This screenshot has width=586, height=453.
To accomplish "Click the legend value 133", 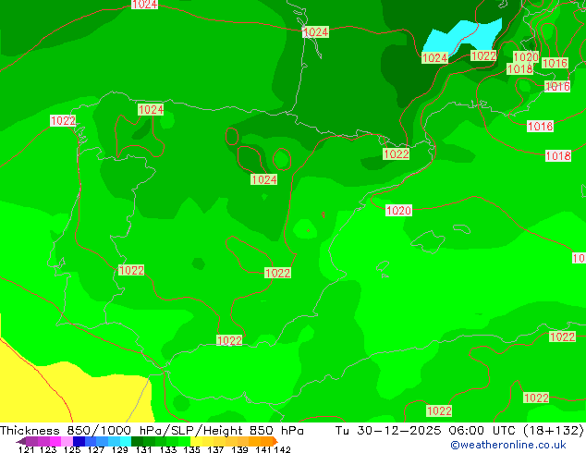I will click(x=168, y=449).
